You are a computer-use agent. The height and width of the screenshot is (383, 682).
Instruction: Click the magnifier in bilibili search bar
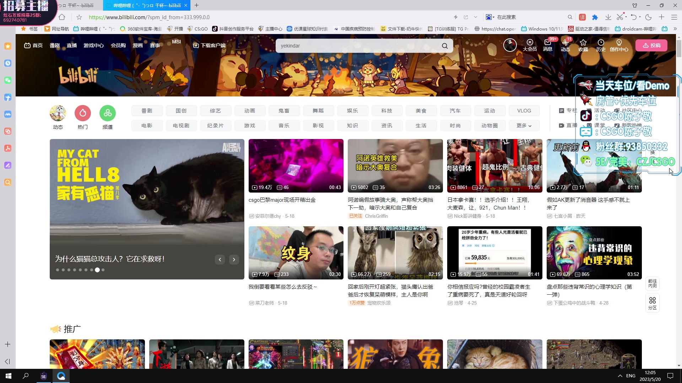click(x=445, y=45)
